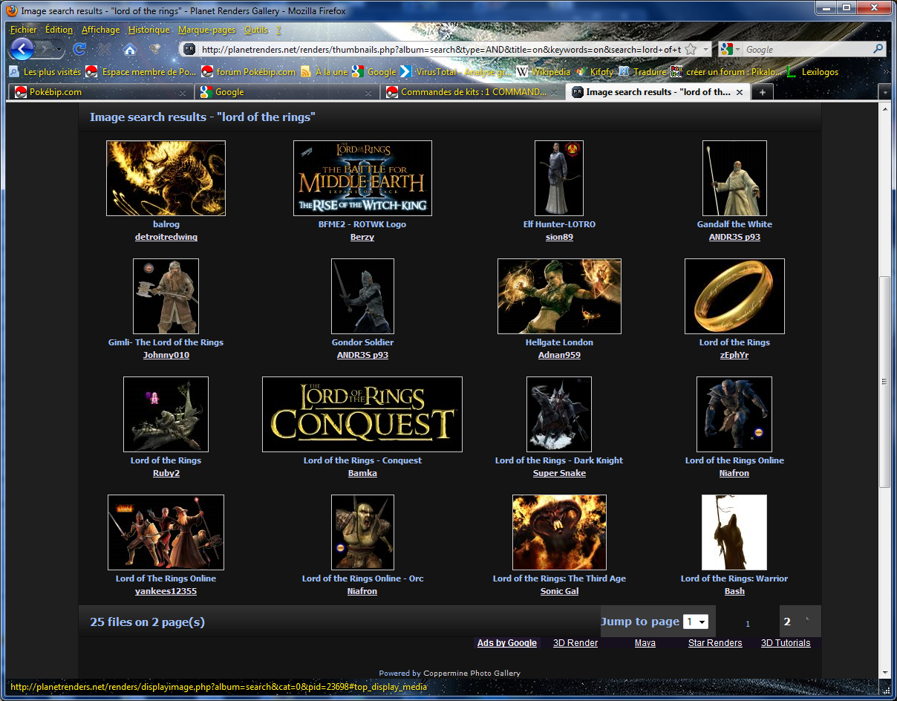Viewport: 897px width, 701px height.
Task: Open the Traduire bookmark
Action: click(642, 72)
